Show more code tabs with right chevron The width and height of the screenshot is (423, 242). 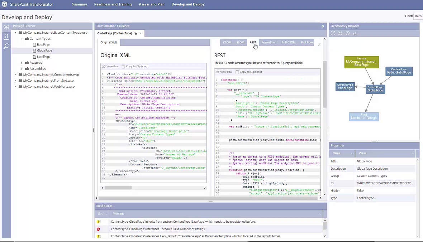coord(319,45)
